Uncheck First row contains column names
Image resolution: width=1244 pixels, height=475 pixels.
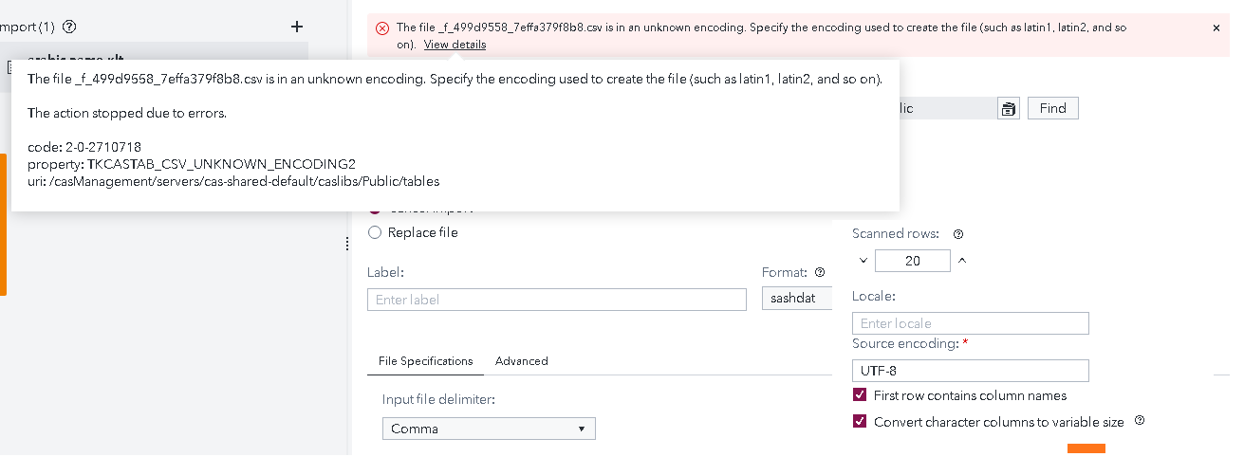coord(861,395)
